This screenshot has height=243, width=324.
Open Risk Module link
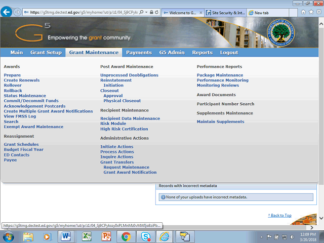(113, 124)
